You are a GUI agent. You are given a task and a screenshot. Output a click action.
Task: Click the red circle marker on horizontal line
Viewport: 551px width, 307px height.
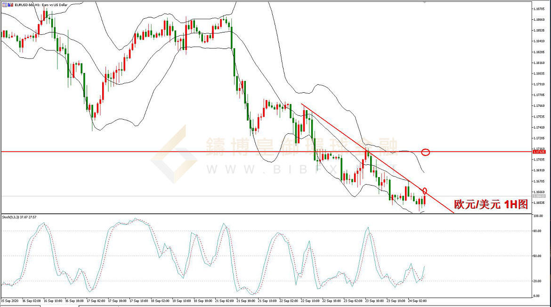(425, 152)
